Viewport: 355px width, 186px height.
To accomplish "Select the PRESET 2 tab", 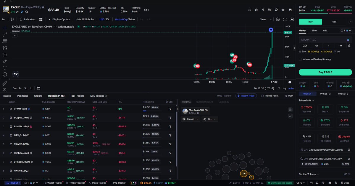I will [x=325, y=94].
